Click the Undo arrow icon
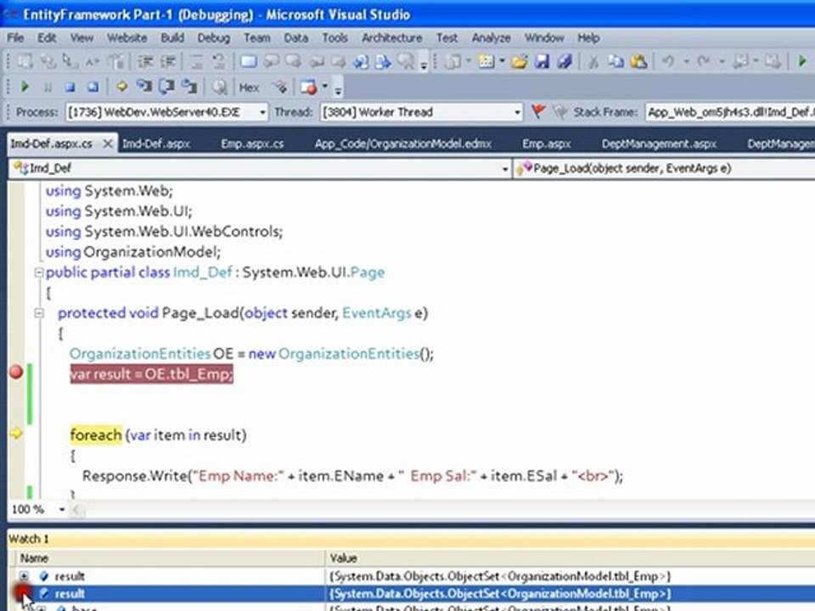The image size is (815, 611). coord(668,62)
